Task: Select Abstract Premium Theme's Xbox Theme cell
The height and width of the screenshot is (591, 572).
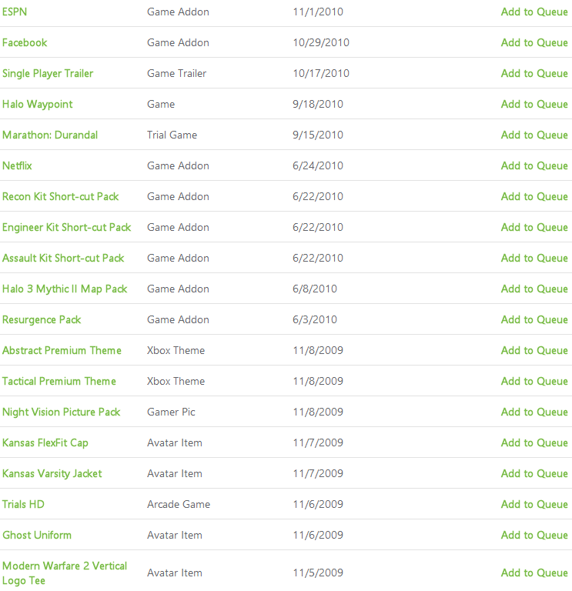Action: click(176, 351)
